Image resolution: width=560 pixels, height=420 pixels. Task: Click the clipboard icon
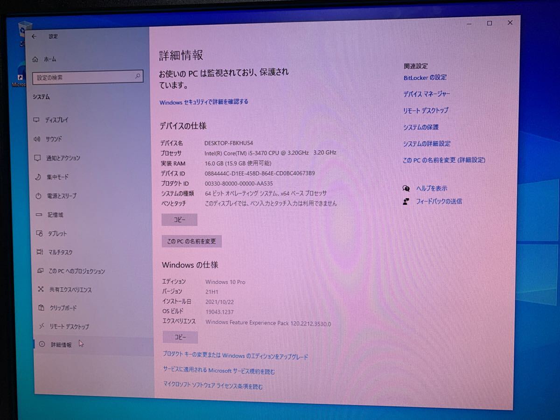pos(41,308)
